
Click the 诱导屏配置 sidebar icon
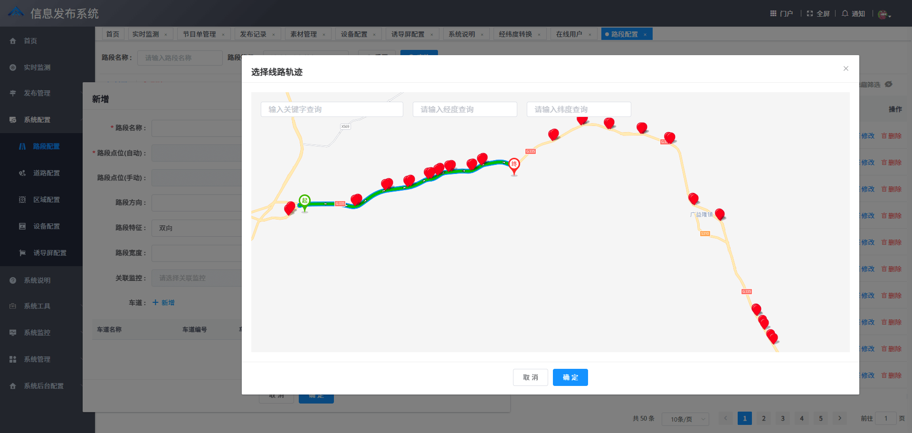22,252
